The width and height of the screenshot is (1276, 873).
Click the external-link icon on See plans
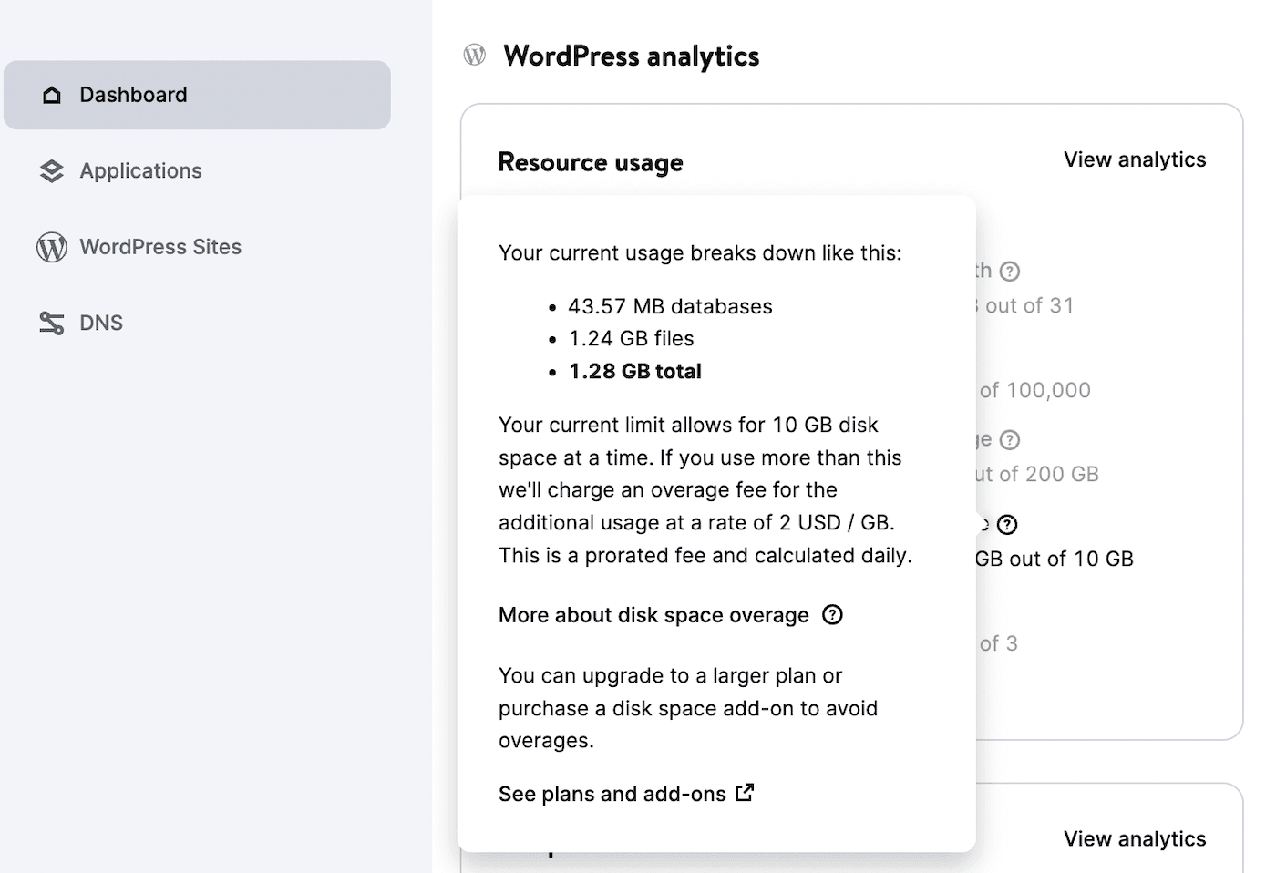pos(744,793)
